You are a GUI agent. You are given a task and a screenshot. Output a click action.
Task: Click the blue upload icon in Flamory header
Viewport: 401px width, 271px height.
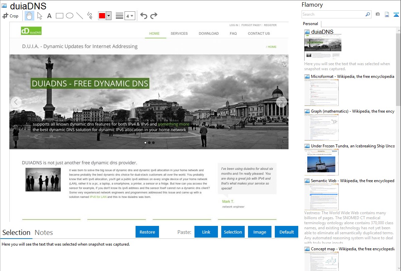point(396,14)
